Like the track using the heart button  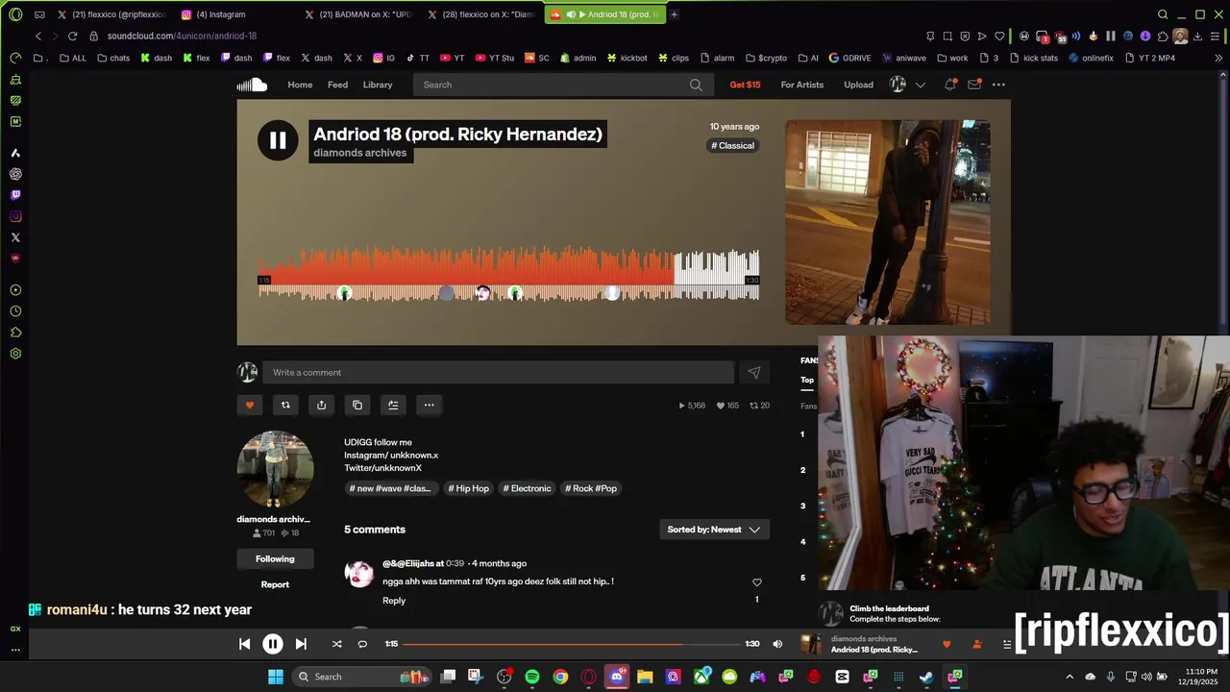[x=250, y=405]
